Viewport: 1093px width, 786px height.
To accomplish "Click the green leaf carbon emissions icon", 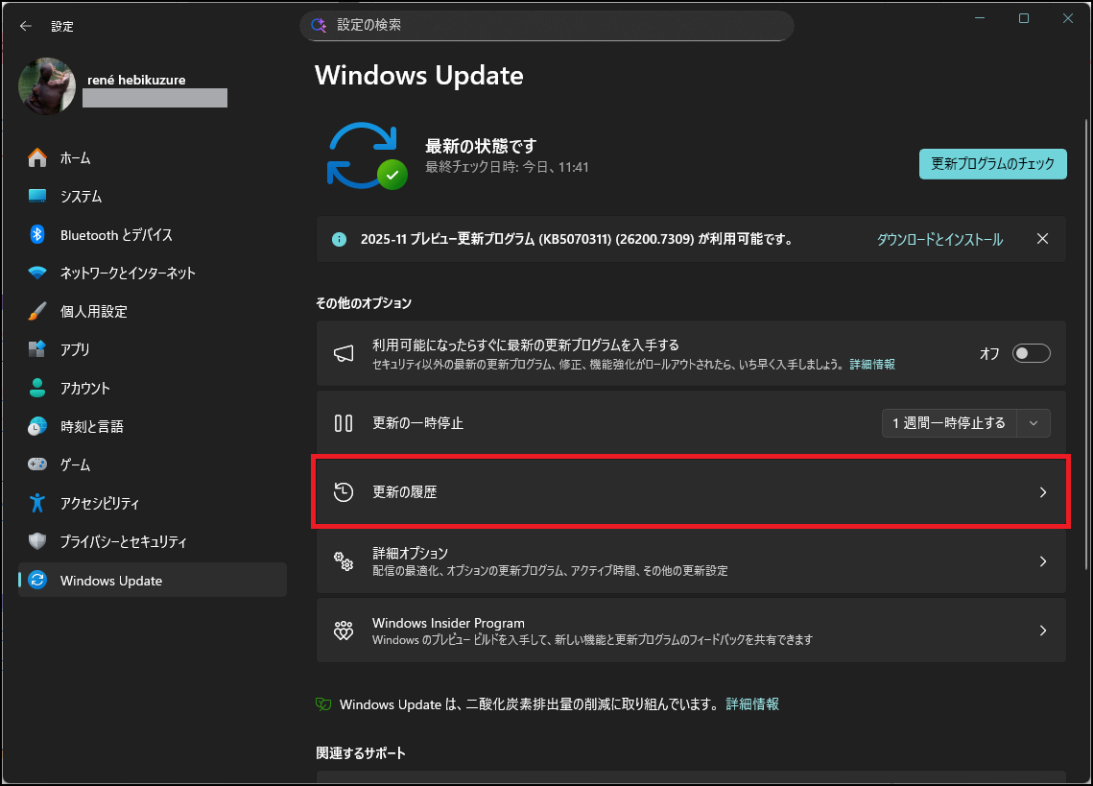I will click(323, 704).
